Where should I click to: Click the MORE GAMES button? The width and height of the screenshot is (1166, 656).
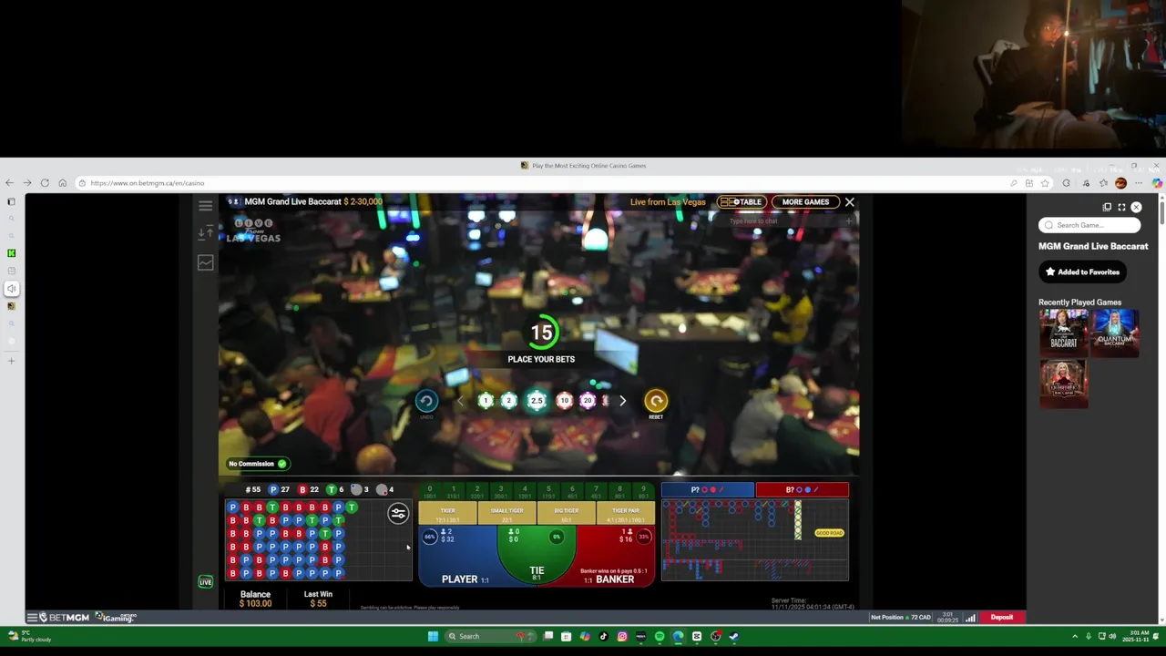coord(805,202)
